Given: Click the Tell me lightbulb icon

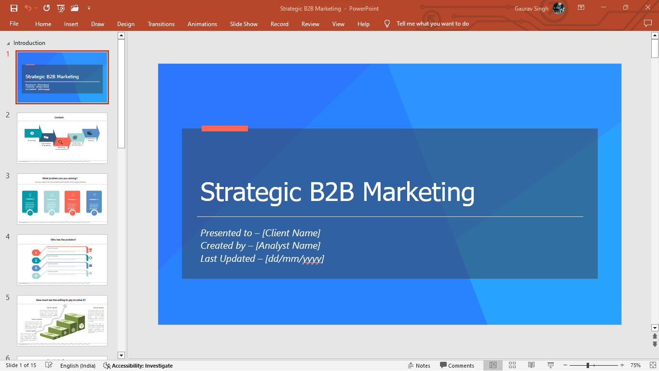Looking at the screenshot, I should click(x=387, y=24).
